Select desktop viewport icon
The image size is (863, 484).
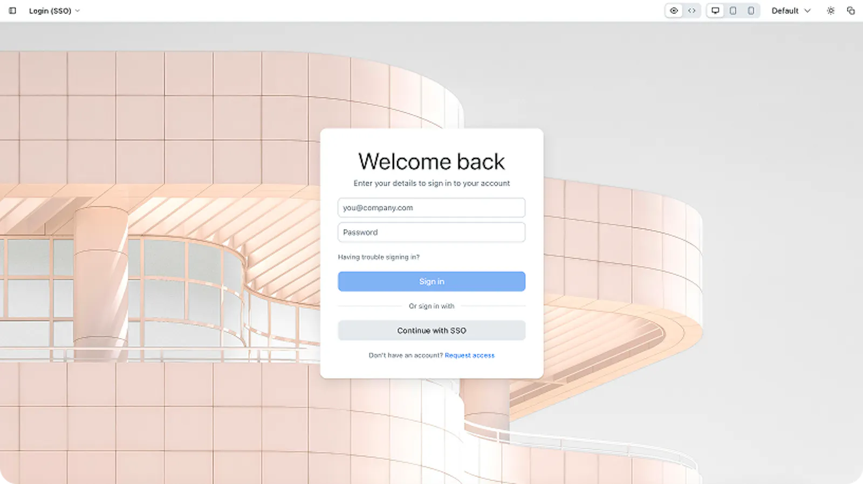(x=715, y=11)
